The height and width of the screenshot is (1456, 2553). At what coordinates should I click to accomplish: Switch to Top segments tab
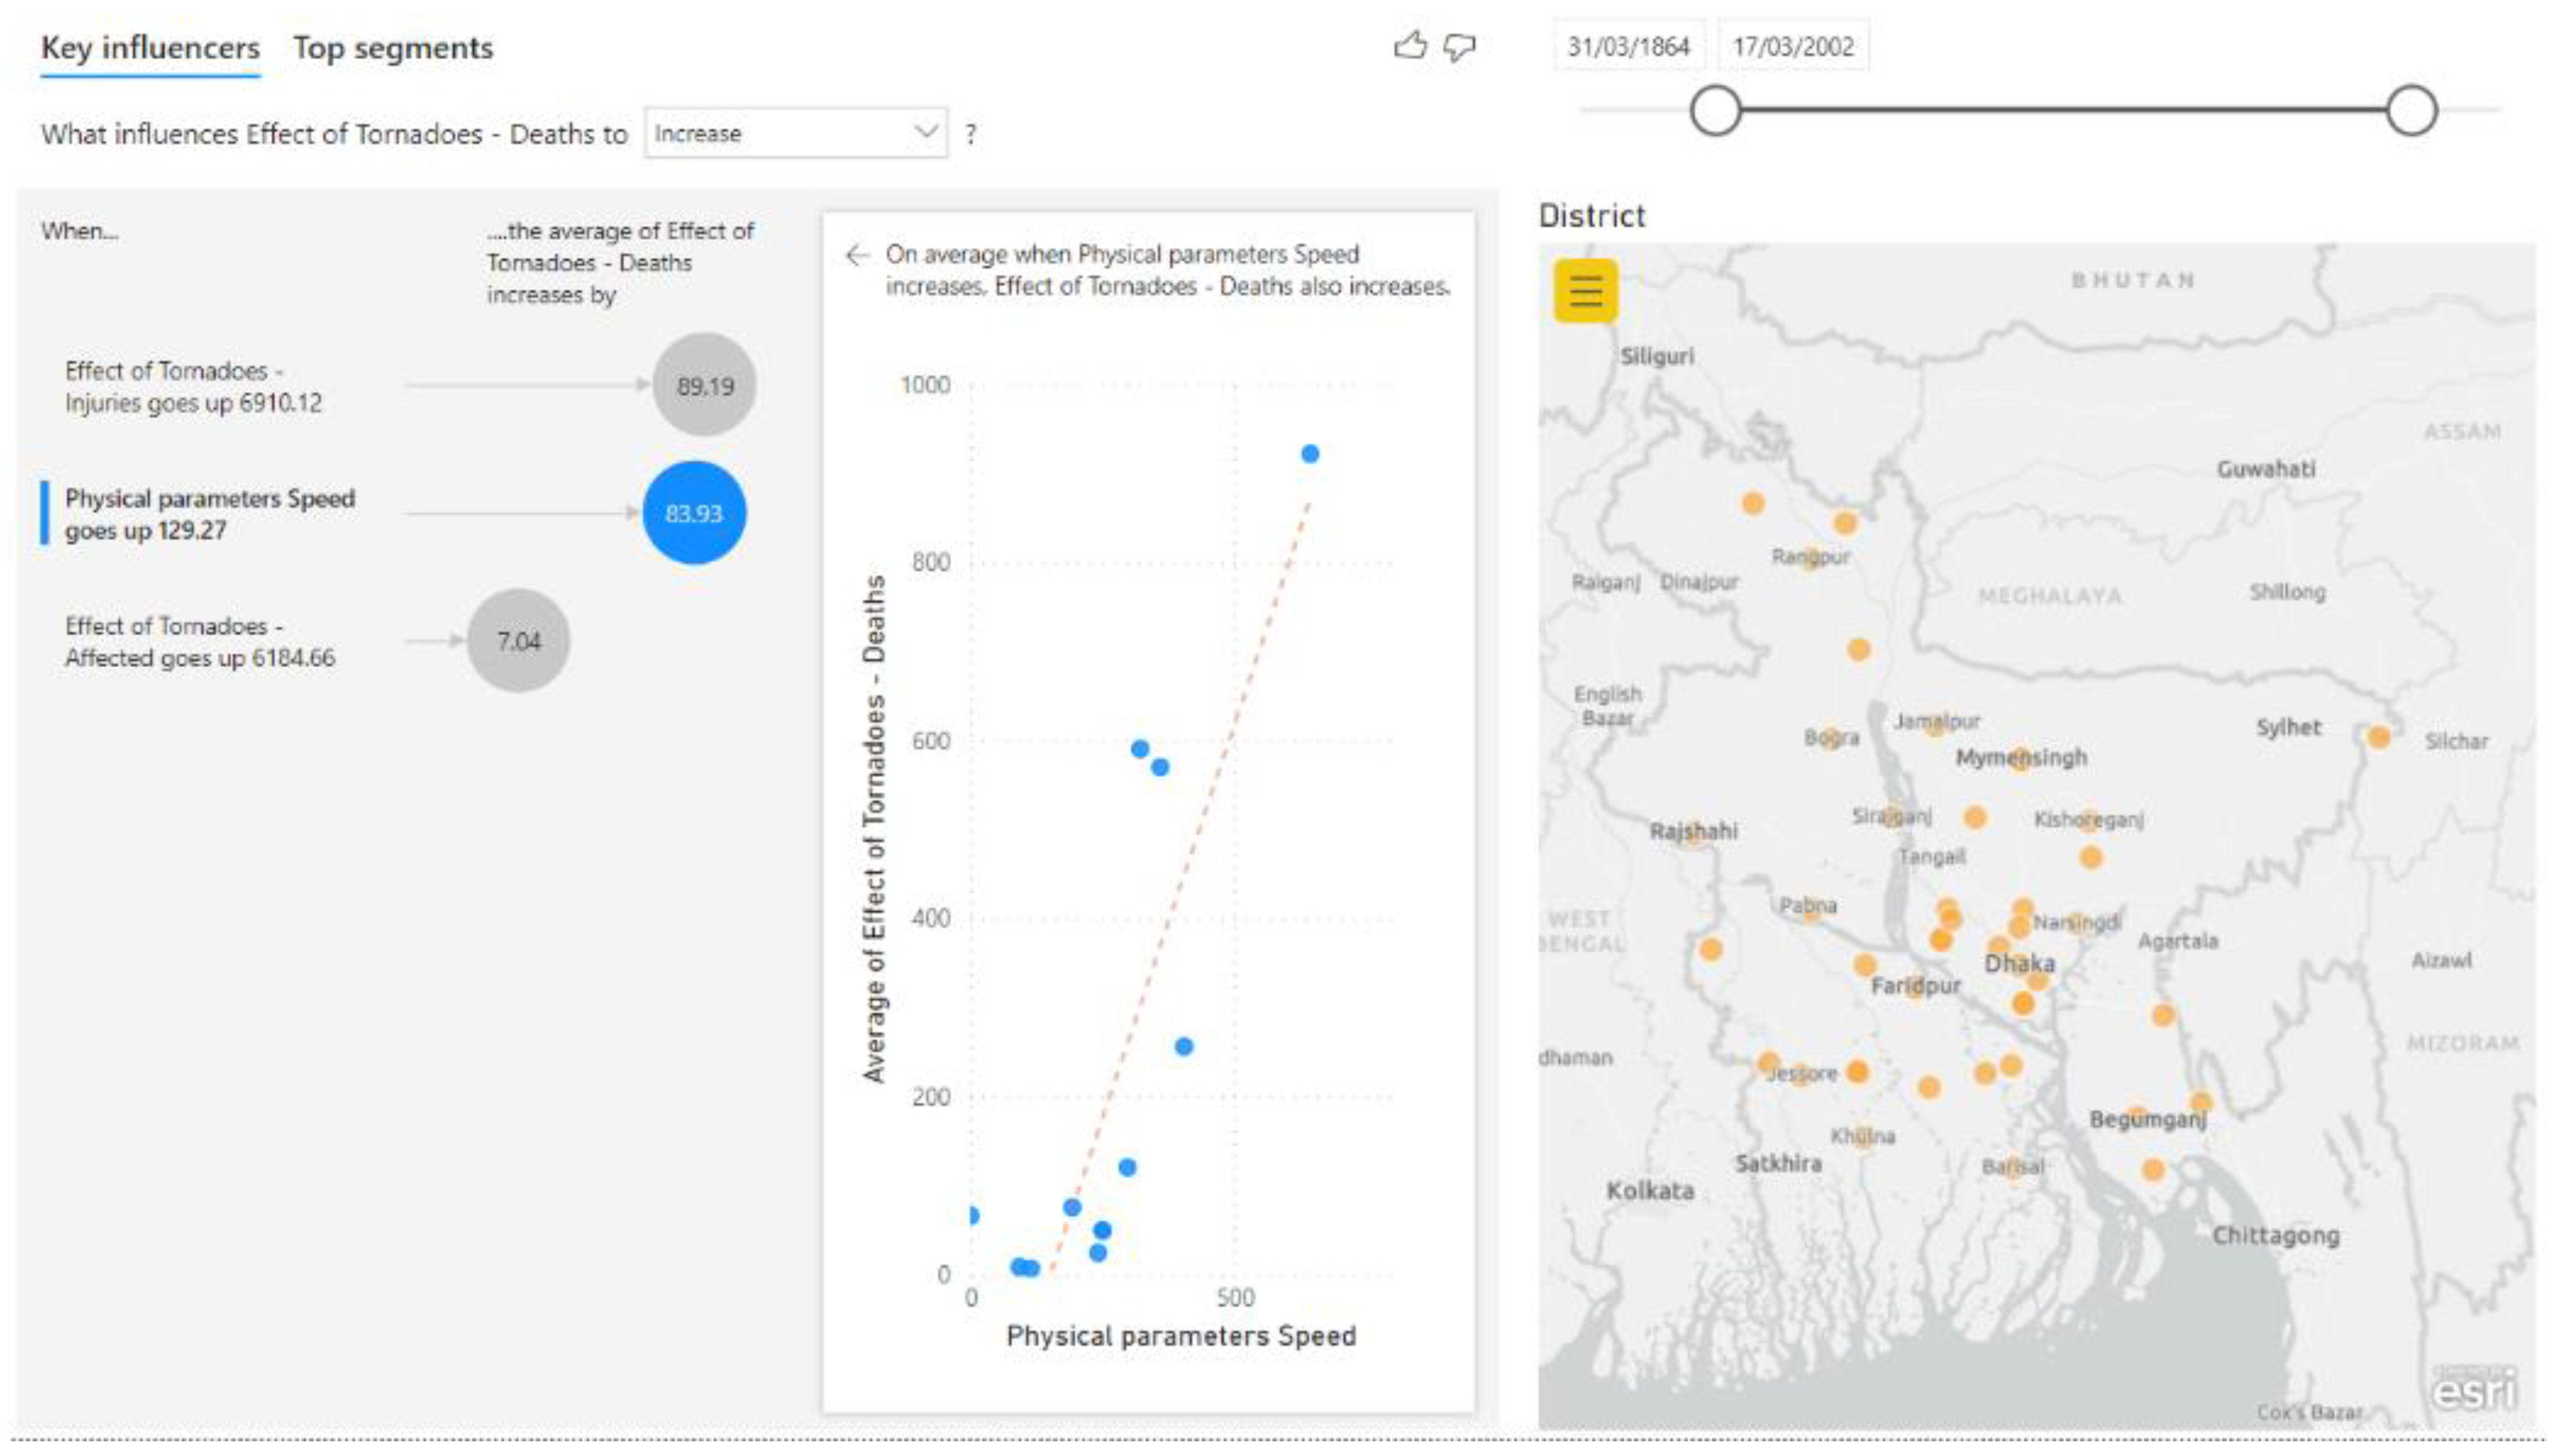tap(393, 48)
